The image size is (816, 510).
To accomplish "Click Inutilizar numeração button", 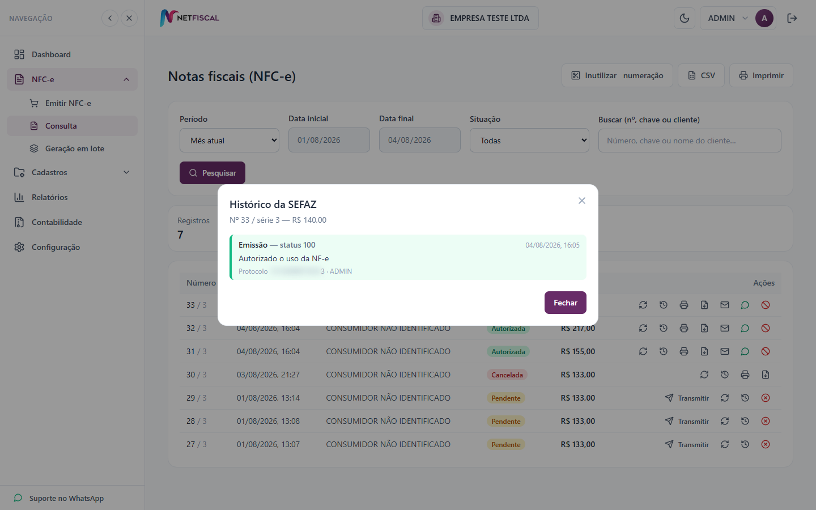I will tap(617, 75).
